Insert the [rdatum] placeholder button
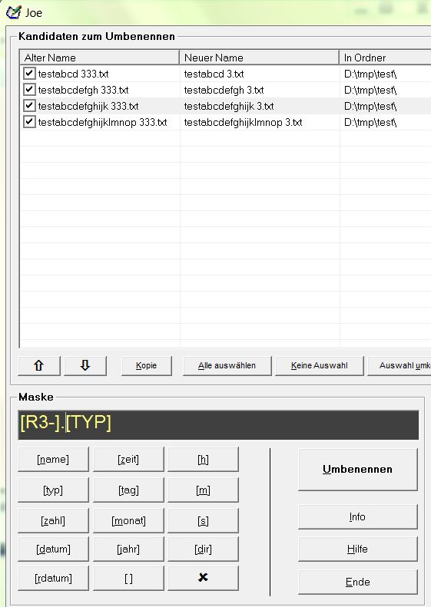 click(53, 579)
